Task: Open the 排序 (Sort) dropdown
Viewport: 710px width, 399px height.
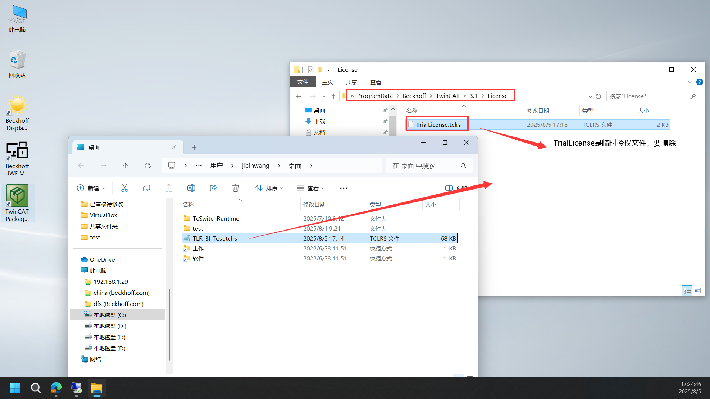Action: (269, 188)
